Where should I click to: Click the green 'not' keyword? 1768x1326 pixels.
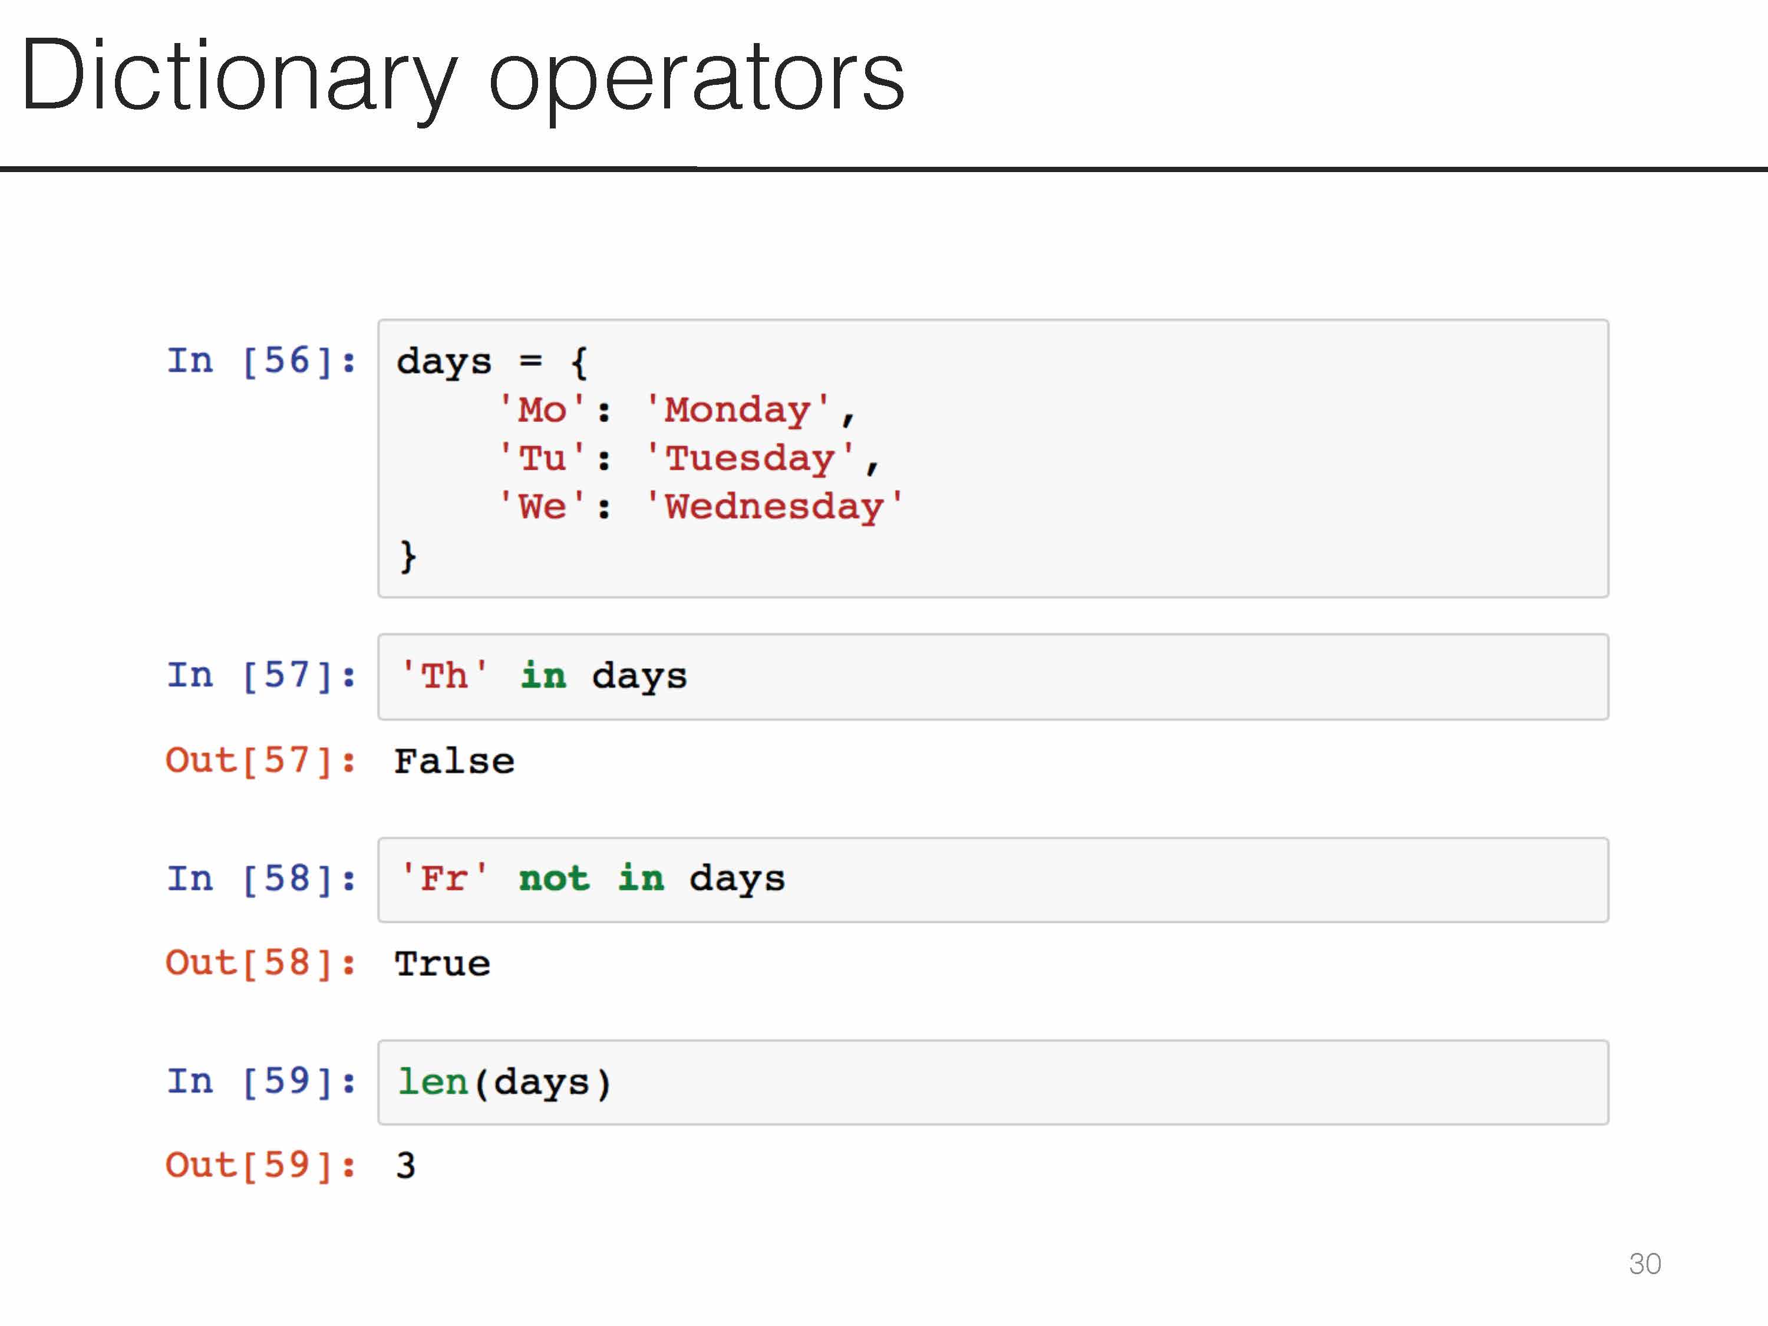pos(554,879)
